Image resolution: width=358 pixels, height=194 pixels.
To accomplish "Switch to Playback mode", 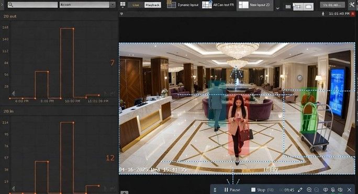I will pyautogui.click(x=152, y=5).
